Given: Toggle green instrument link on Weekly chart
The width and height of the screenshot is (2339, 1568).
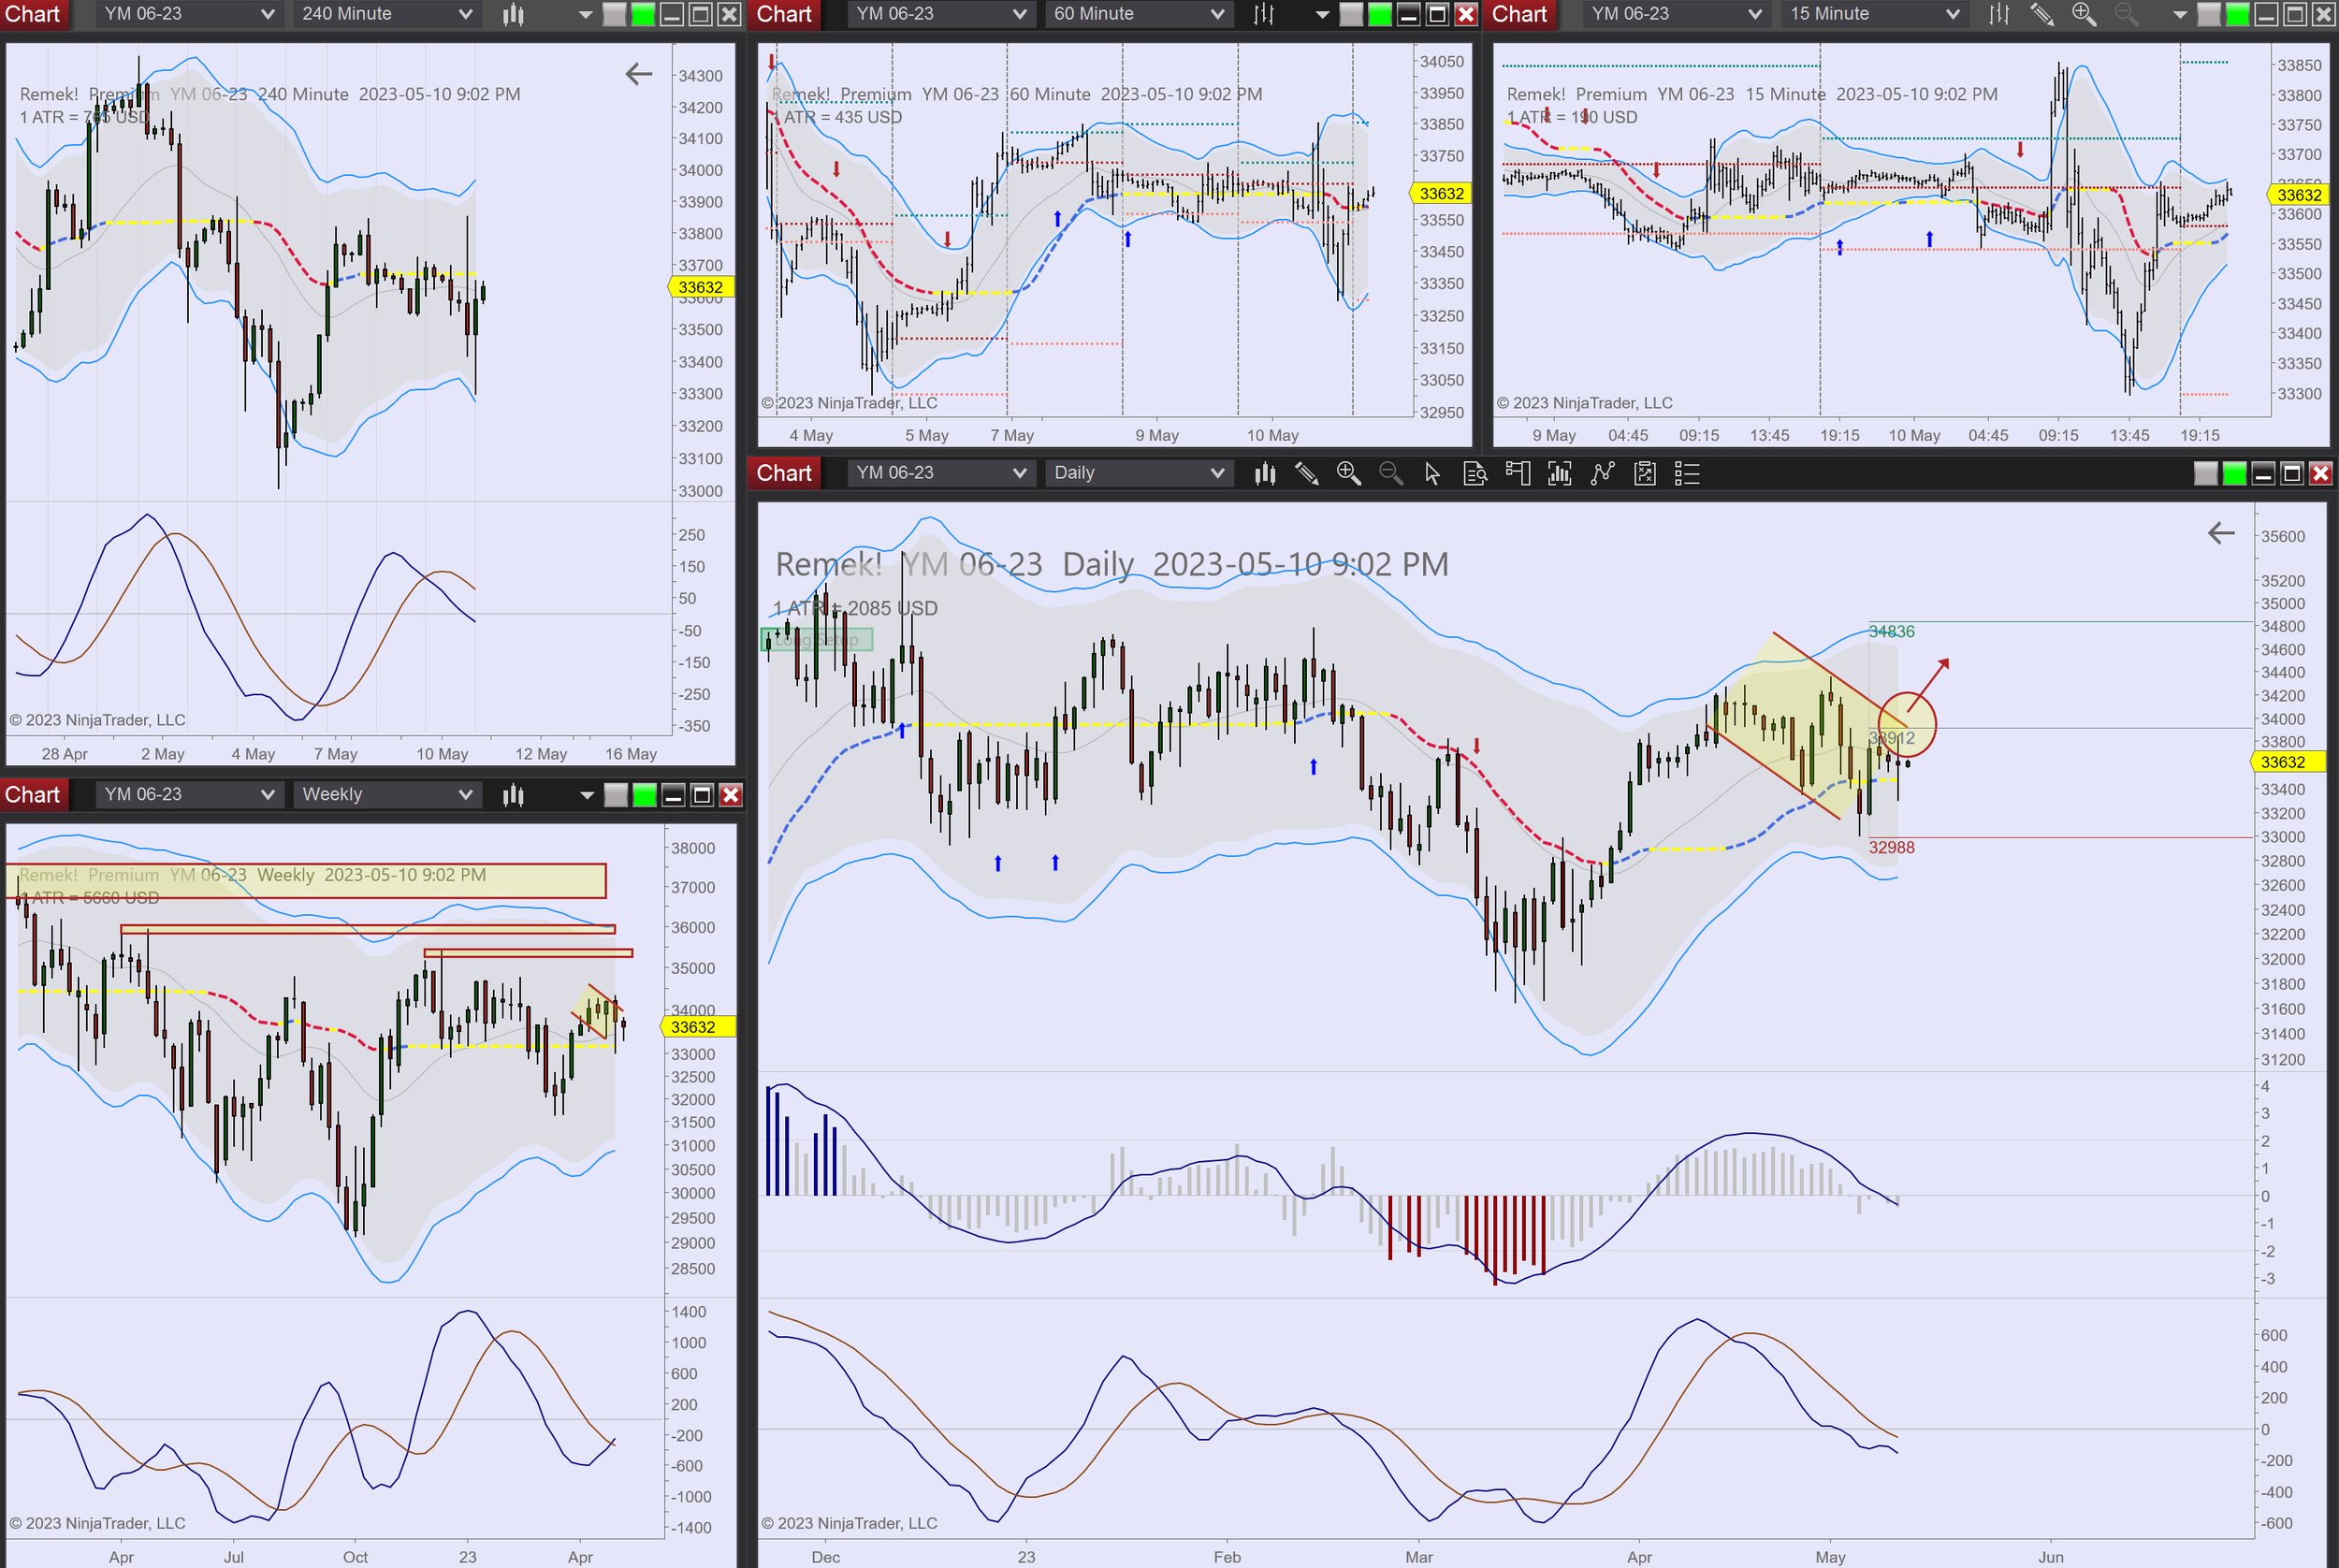Looking at the screenshot, I should pos(645,795).
